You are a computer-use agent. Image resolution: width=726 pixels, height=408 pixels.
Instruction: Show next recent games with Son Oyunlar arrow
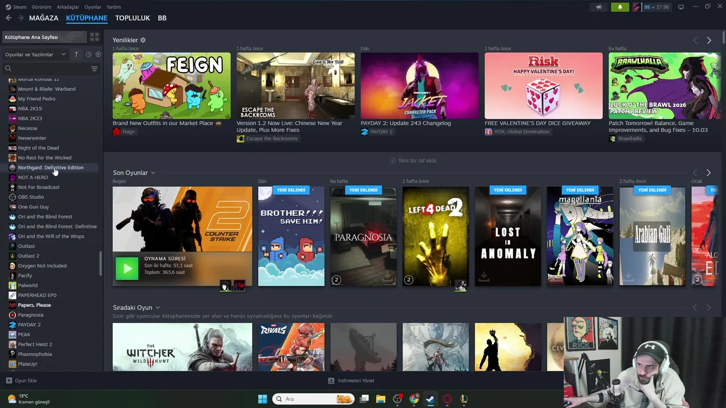point(708,172)
